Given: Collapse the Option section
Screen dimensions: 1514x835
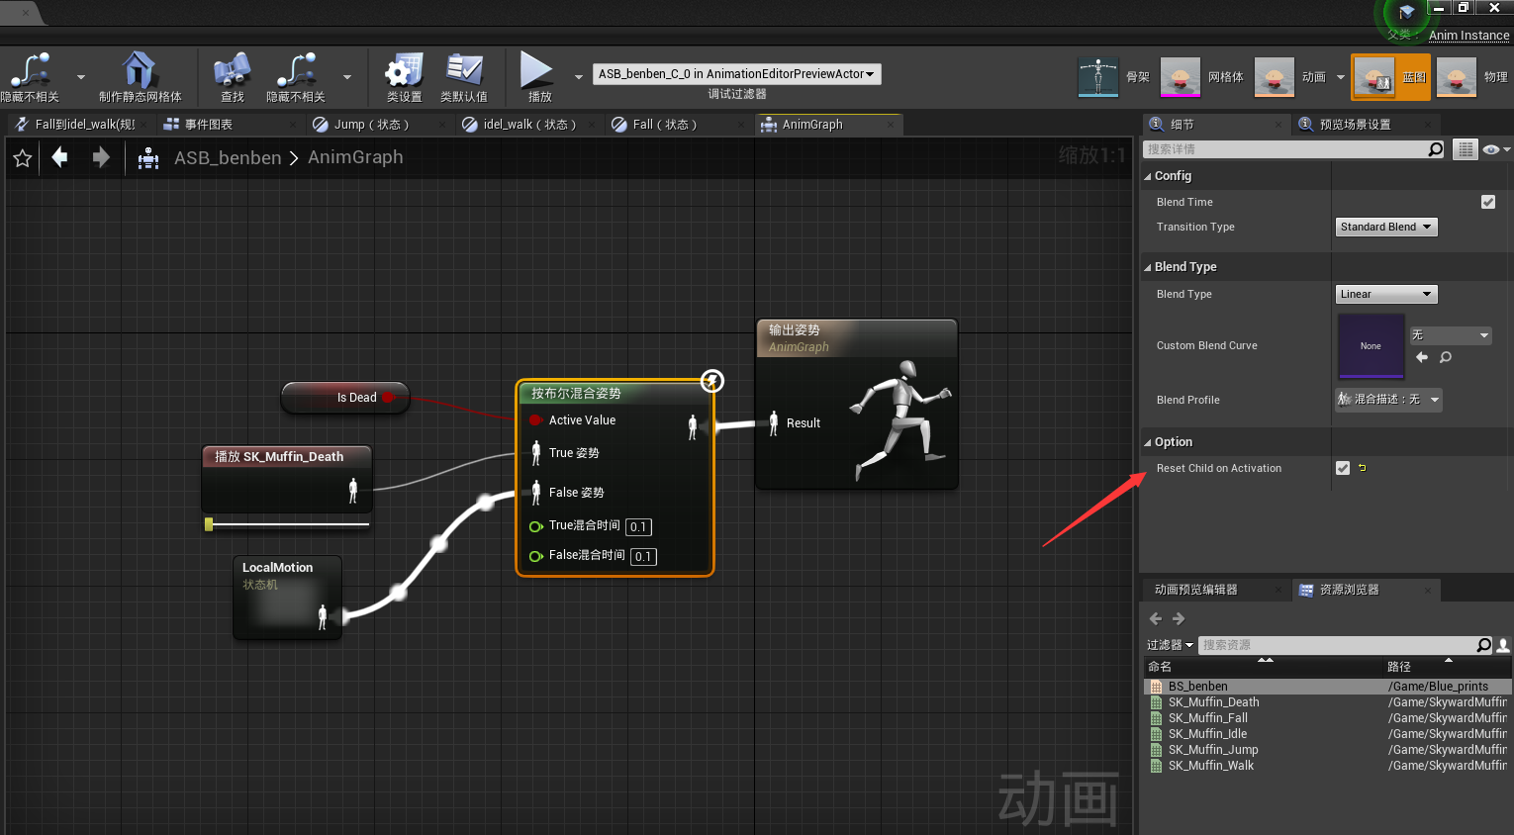Looking at the screenshot, I should (x=1148, y=442).
